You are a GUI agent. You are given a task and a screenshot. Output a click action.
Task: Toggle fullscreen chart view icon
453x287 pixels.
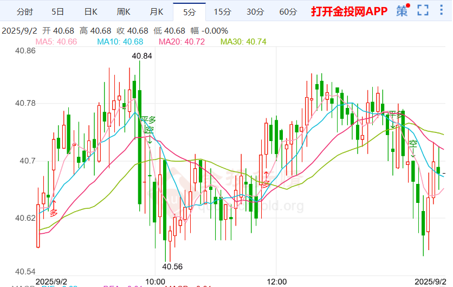pyautogui.click(x=423, y=10)
